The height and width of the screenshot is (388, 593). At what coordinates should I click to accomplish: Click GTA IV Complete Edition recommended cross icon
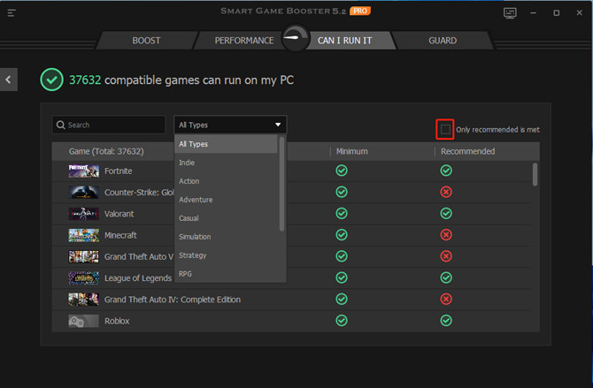click(x=446, y=300)
